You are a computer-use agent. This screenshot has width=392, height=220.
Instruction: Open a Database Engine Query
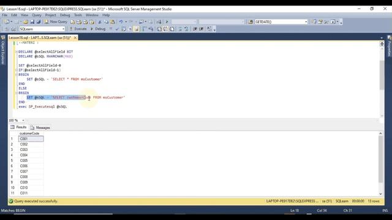pos(72,22)
